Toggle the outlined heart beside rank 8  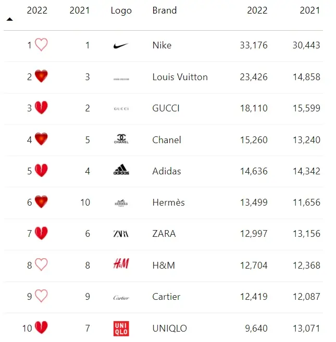41,264
